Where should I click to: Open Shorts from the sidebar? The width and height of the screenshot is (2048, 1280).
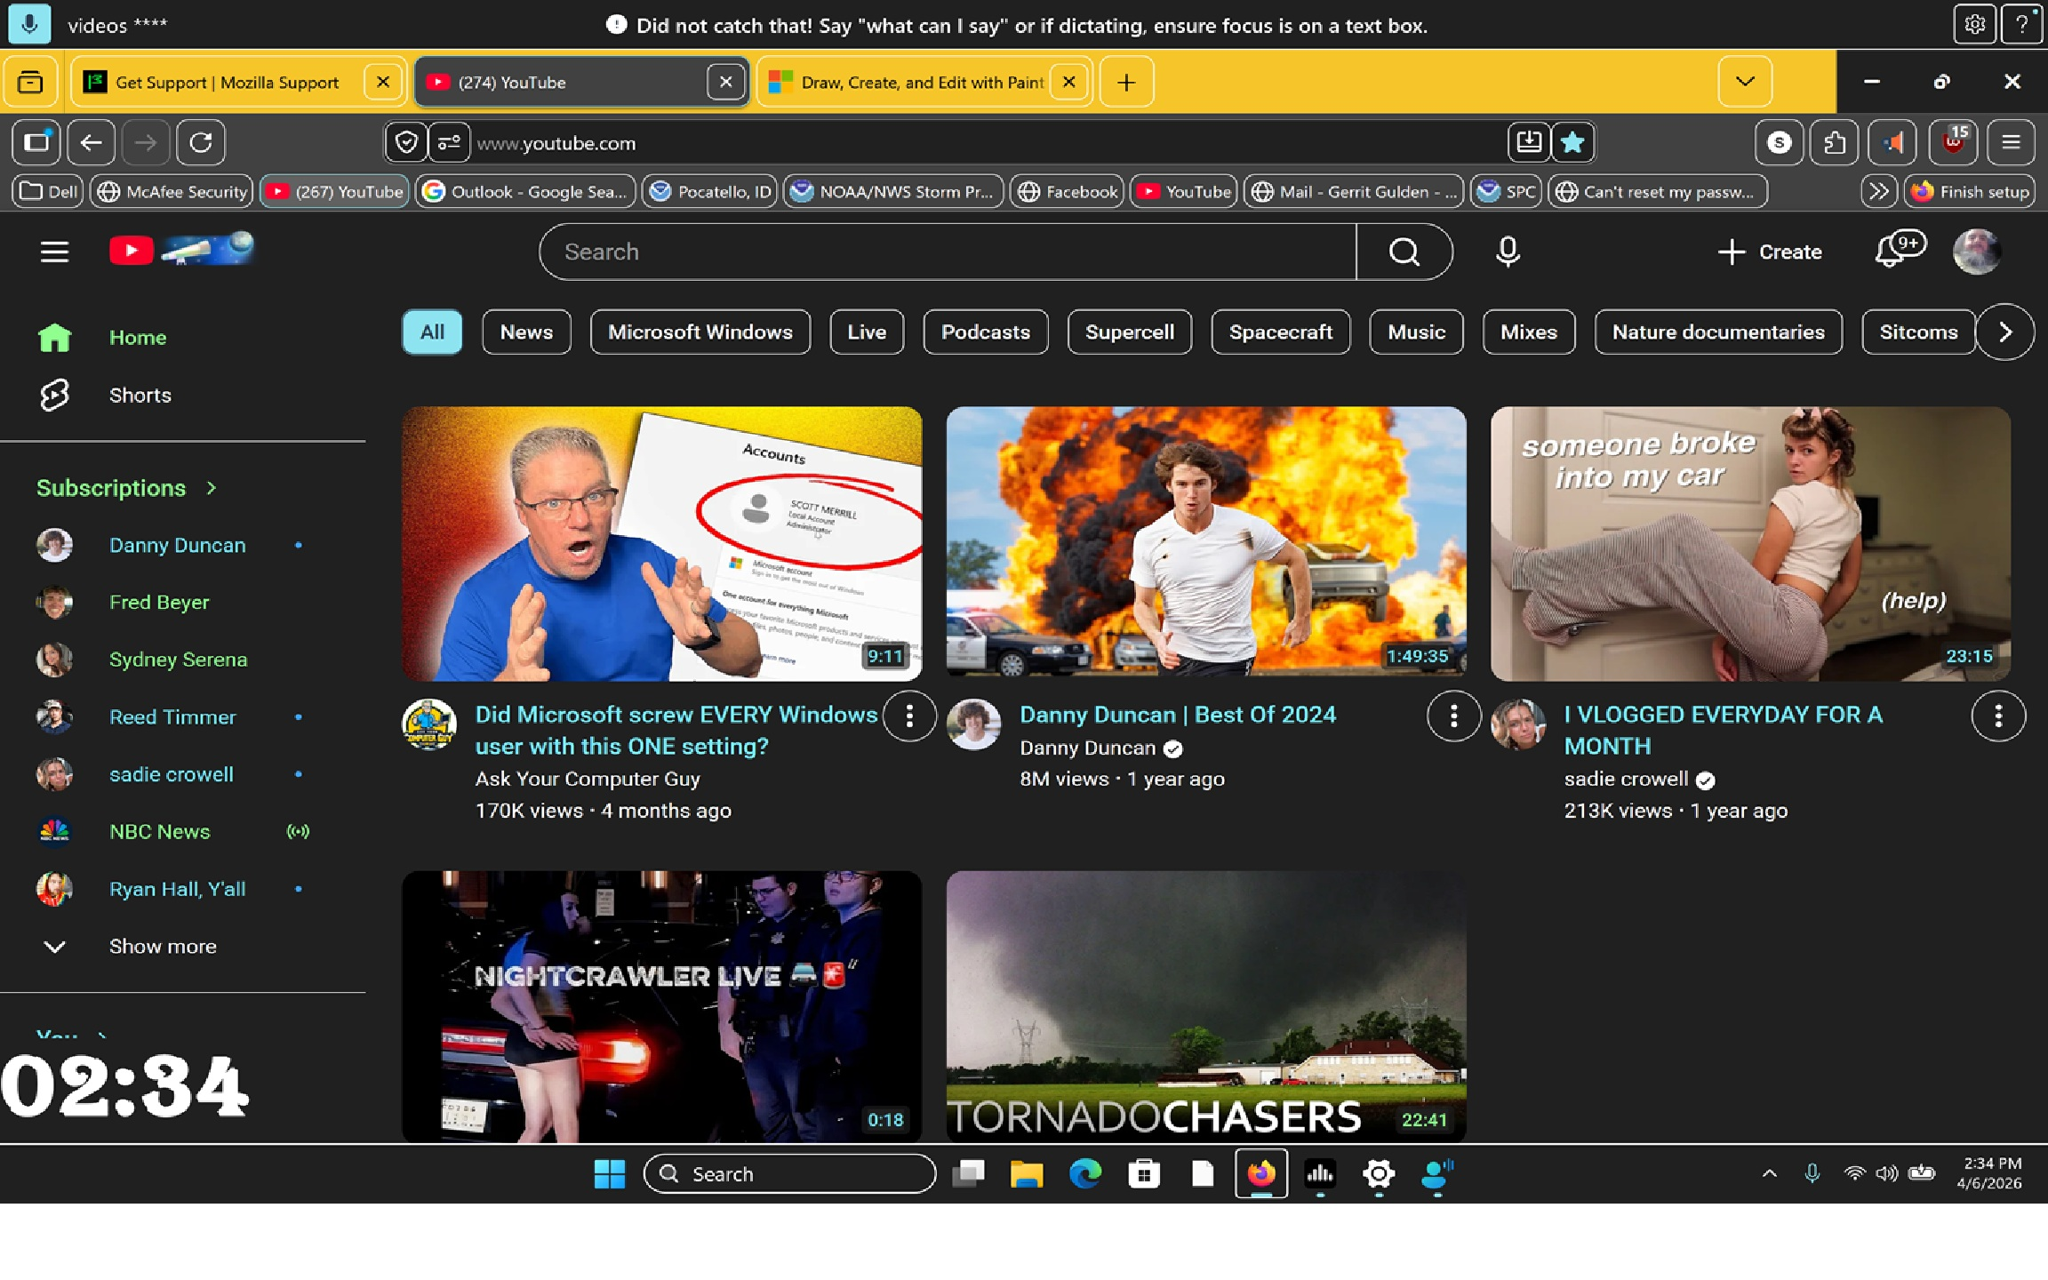coord(140,395)
